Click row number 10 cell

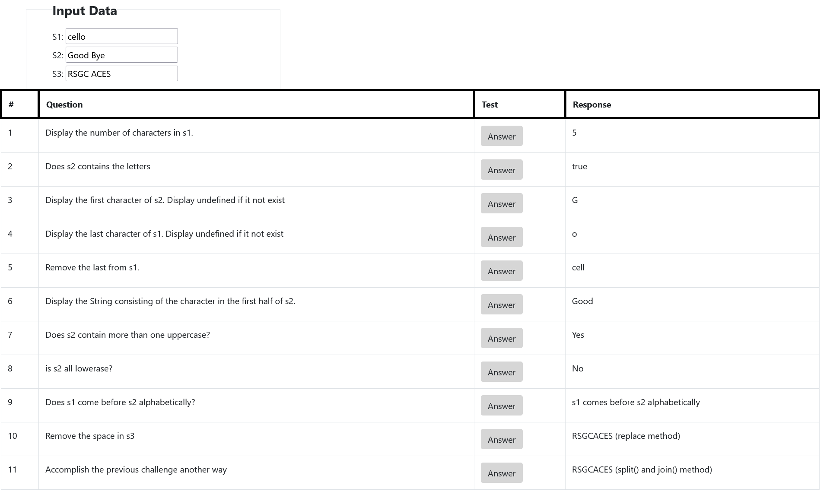20,439
